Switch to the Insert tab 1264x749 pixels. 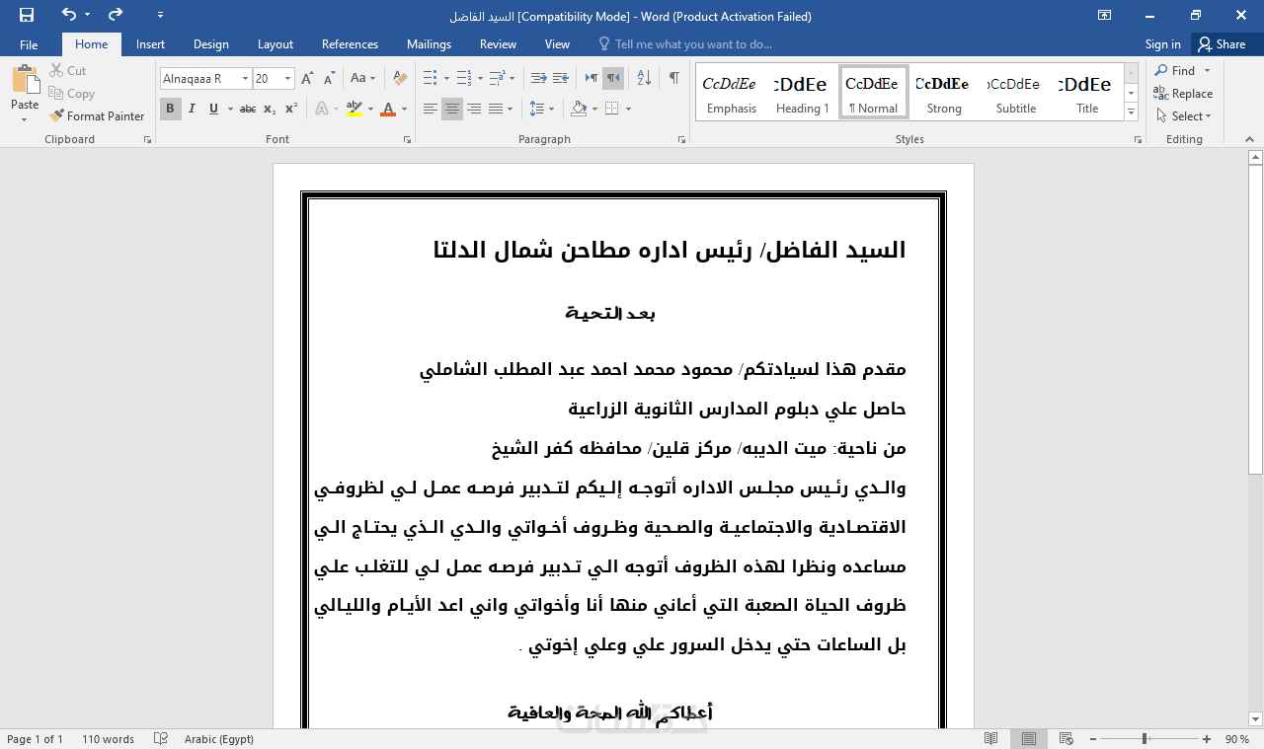click(x=150, y=44)
